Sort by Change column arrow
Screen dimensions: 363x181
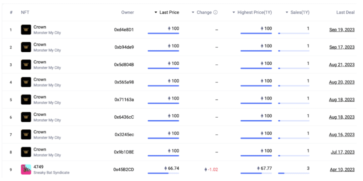[x=193, y=12]
